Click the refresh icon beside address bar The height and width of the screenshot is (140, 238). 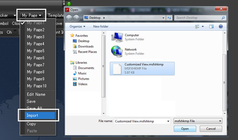[169, 18]
